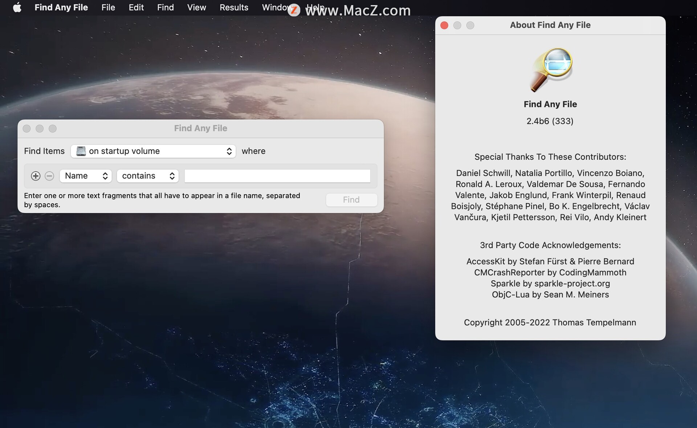The width and height of the screenshot is (697, 428).
Task: Open the contains operator dropdown
Action: [x=148, y=176]
